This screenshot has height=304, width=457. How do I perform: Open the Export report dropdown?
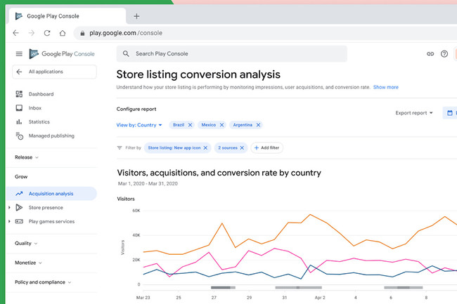pos(414,113)
